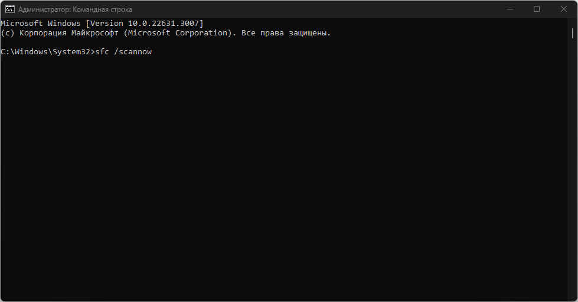Click the "Microsoft Windows" text on the first line
Image resolution: width=578 pixels, height=302 pixels.
pos(41,23)
